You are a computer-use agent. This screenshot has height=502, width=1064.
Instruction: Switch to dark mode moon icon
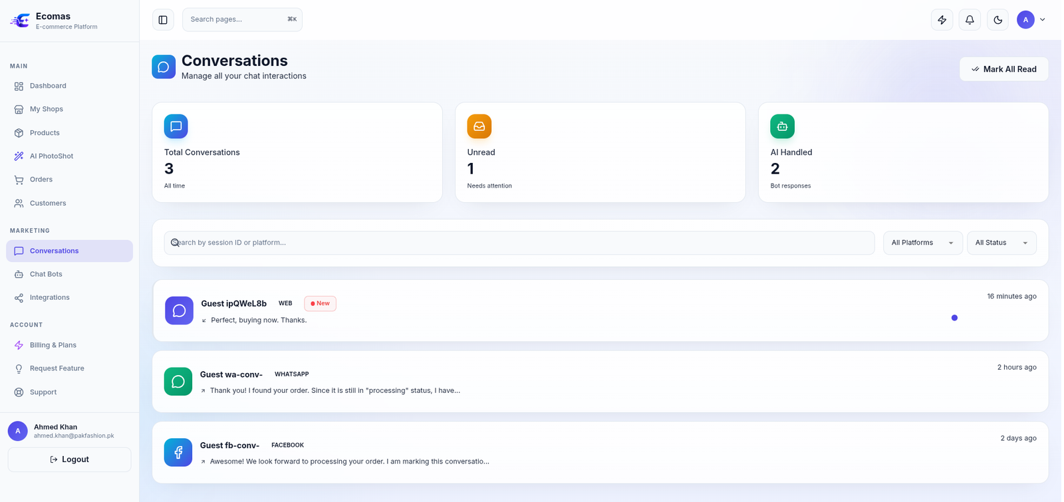(997, 20)
